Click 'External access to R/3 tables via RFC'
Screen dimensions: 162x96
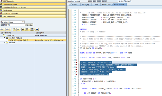(x=49, y=40)
